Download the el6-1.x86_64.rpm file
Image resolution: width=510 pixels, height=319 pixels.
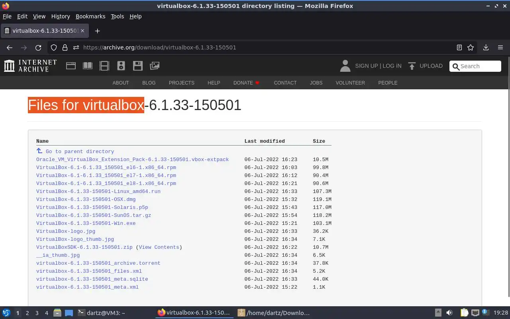pos(106,167)
